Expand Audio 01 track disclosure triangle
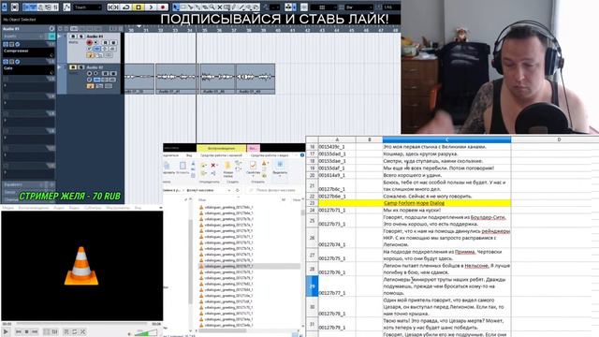 60,37
